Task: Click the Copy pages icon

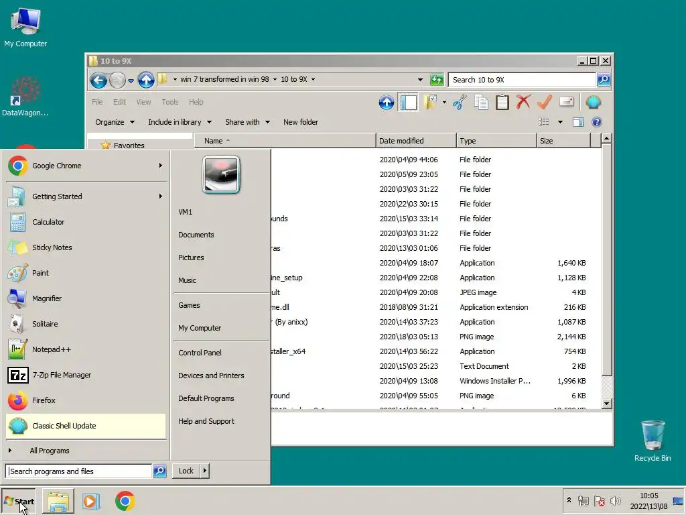Action: click(481, 103)
